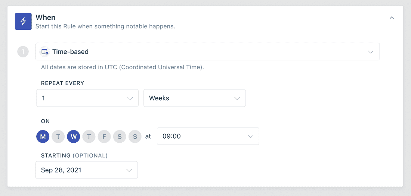
Task: Open the Weeks unit dropdown
Action: click(x=194, y=98)
